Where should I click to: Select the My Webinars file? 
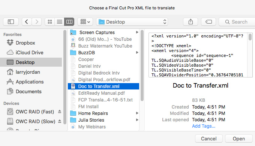coord(103,127)
